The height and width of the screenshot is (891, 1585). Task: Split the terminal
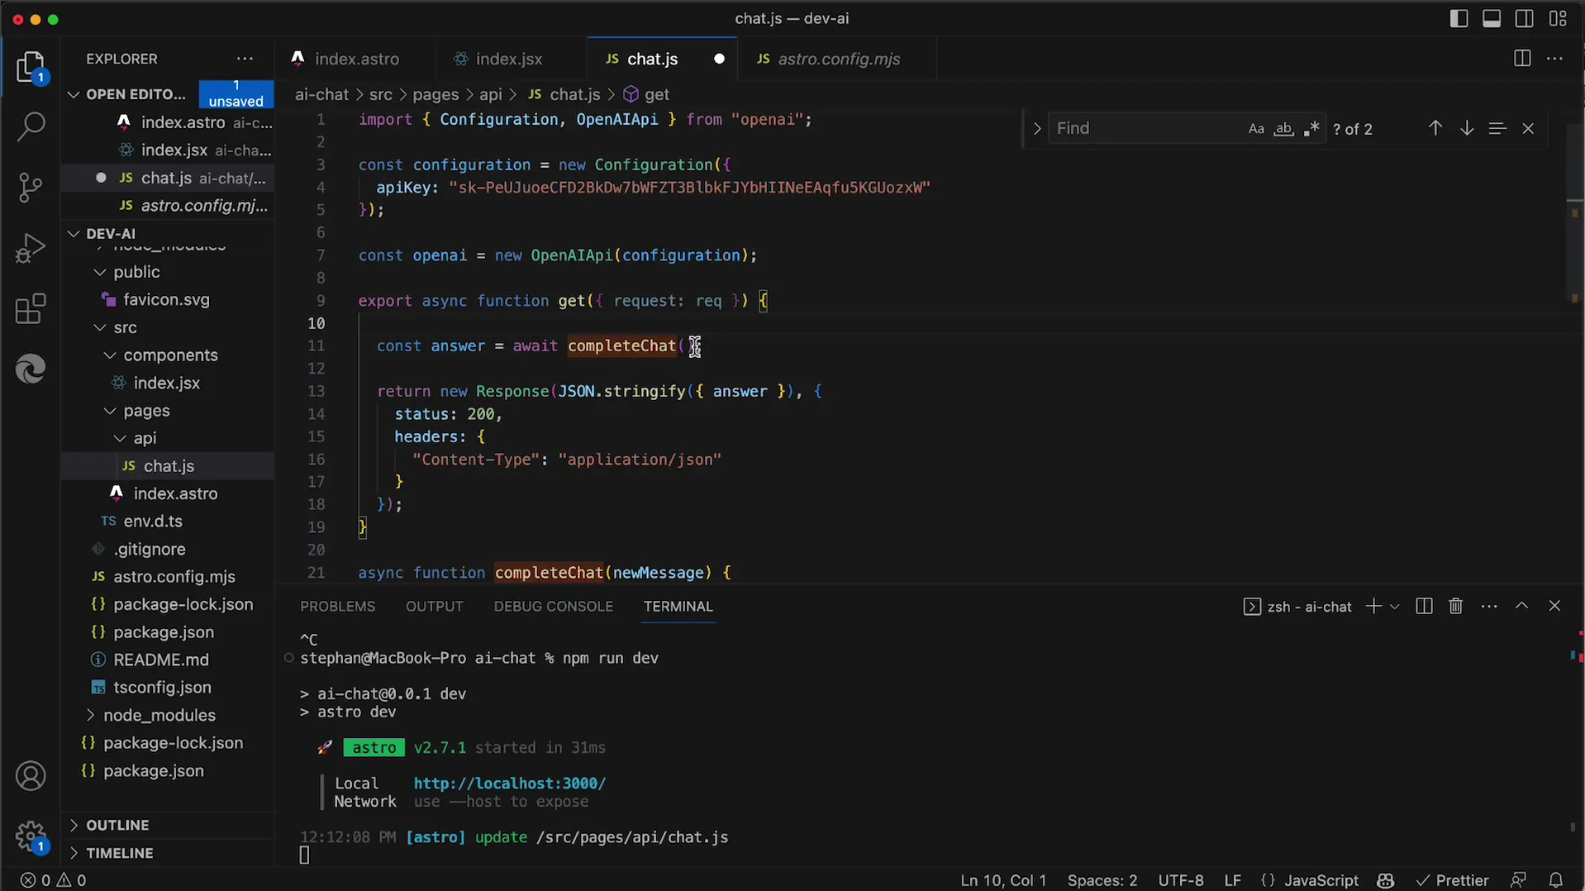point(1424,607)
